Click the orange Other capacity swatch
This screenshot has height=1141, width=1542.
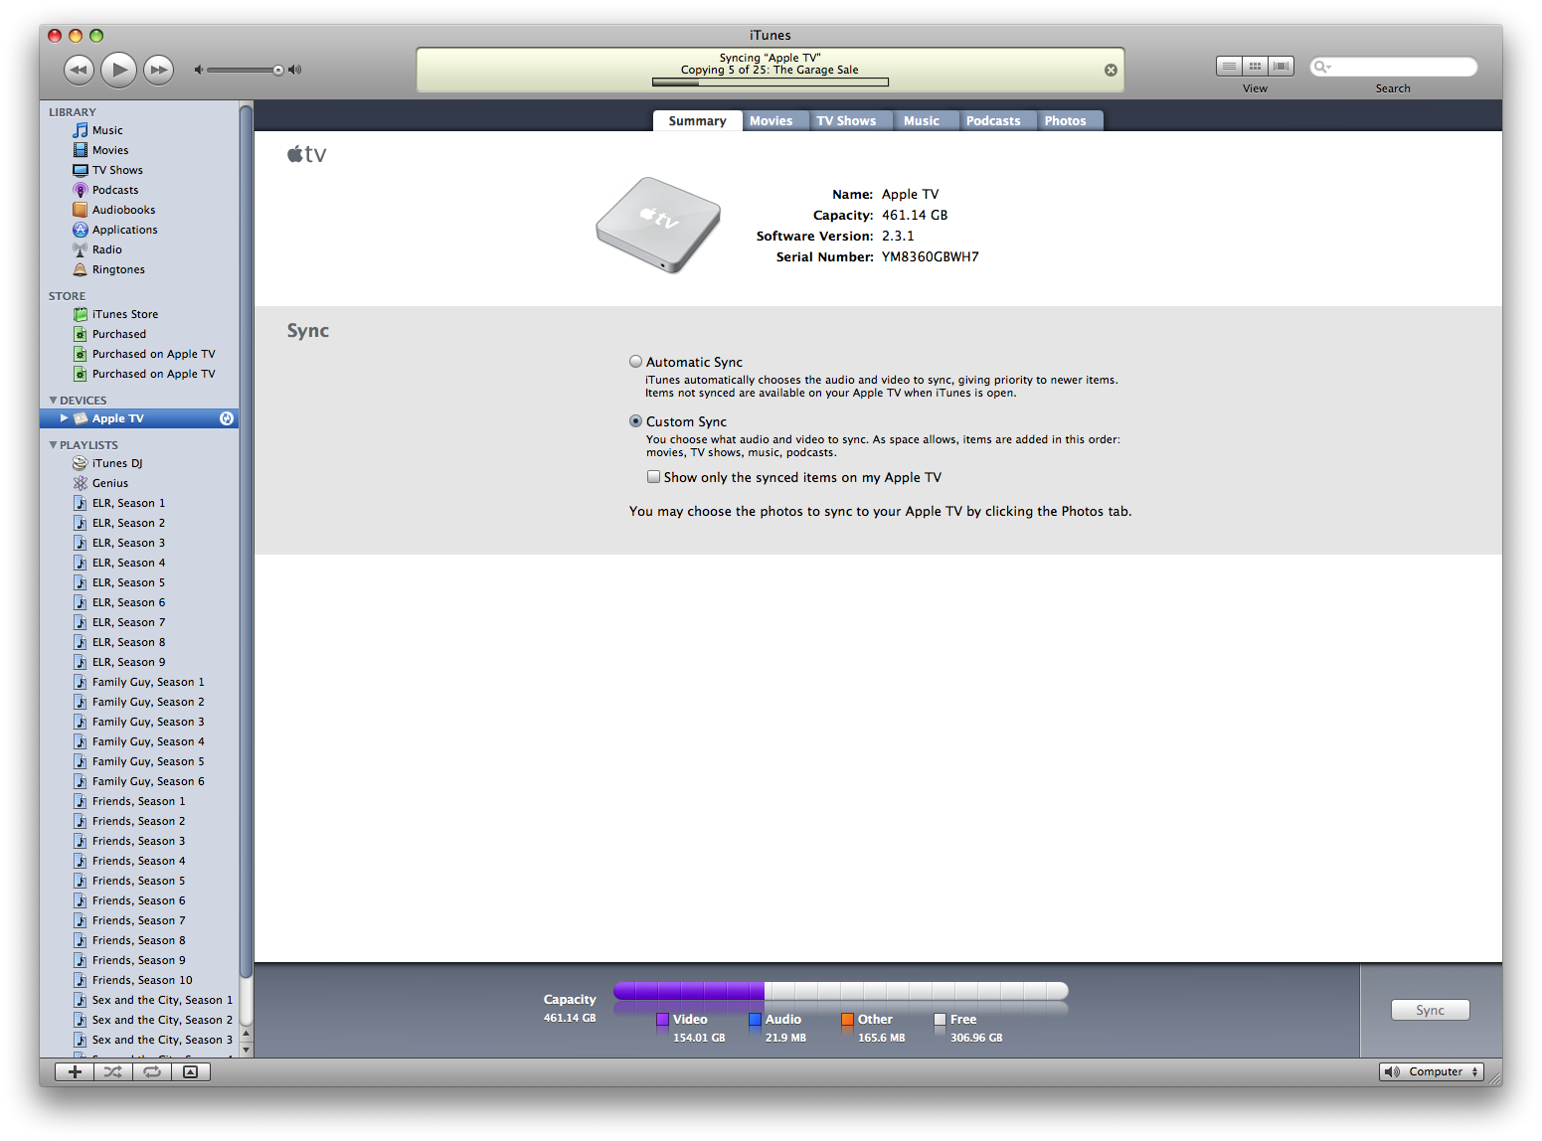(847, 1019)
